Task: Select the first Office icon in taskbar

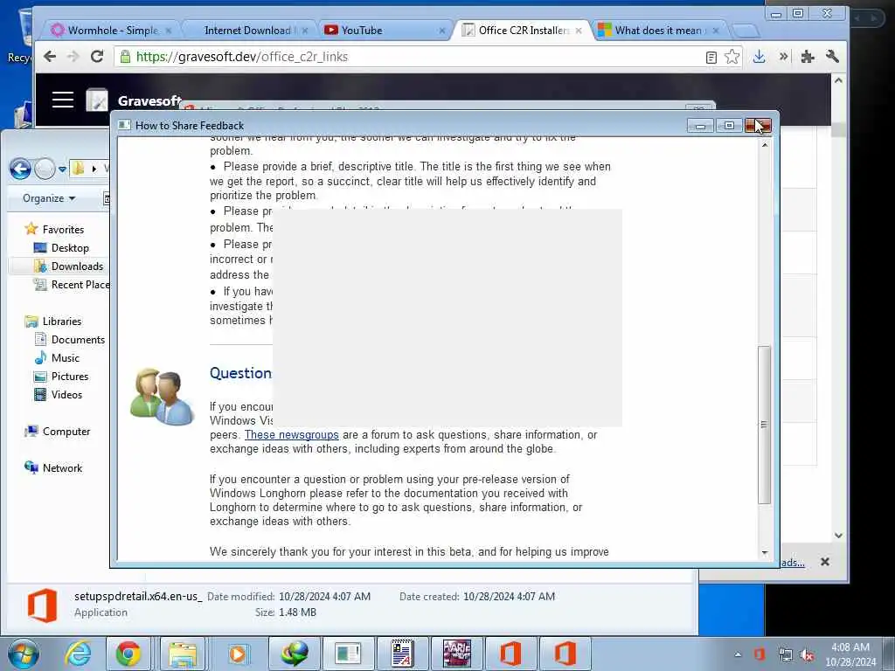Action: 510,654
